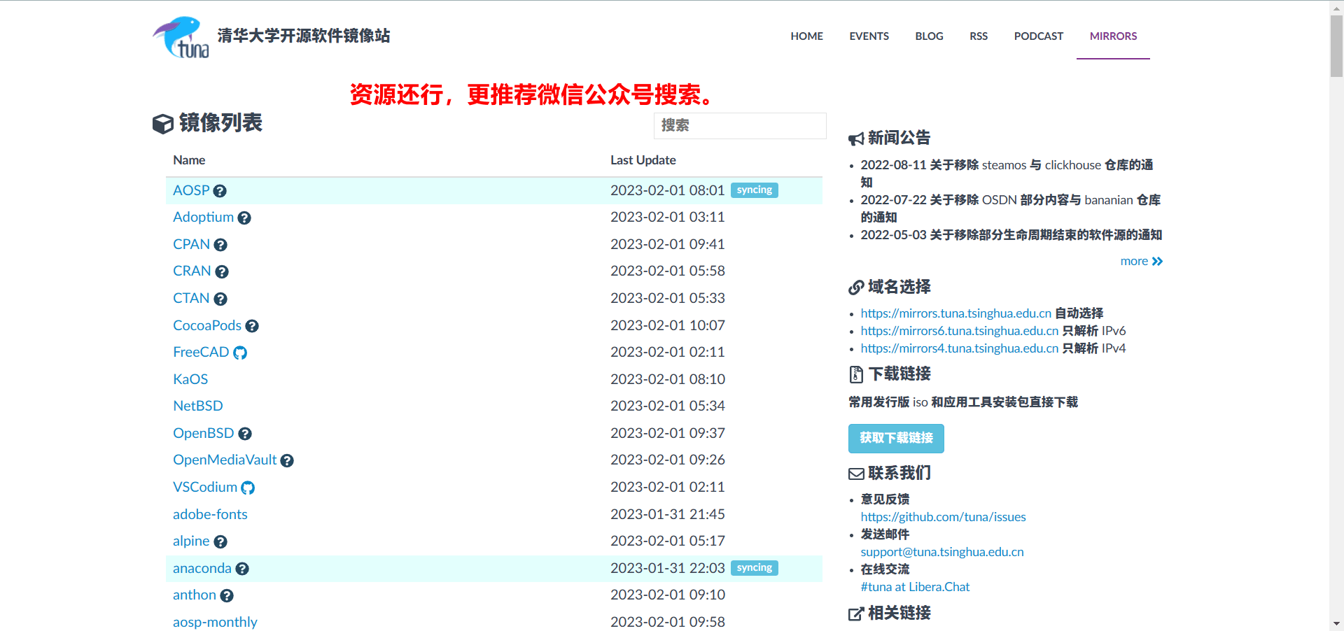Open 2022-07-22 OSDN bananian news item
The height and width of the screenshot is (631, 1344).
tap(1010, 208)
